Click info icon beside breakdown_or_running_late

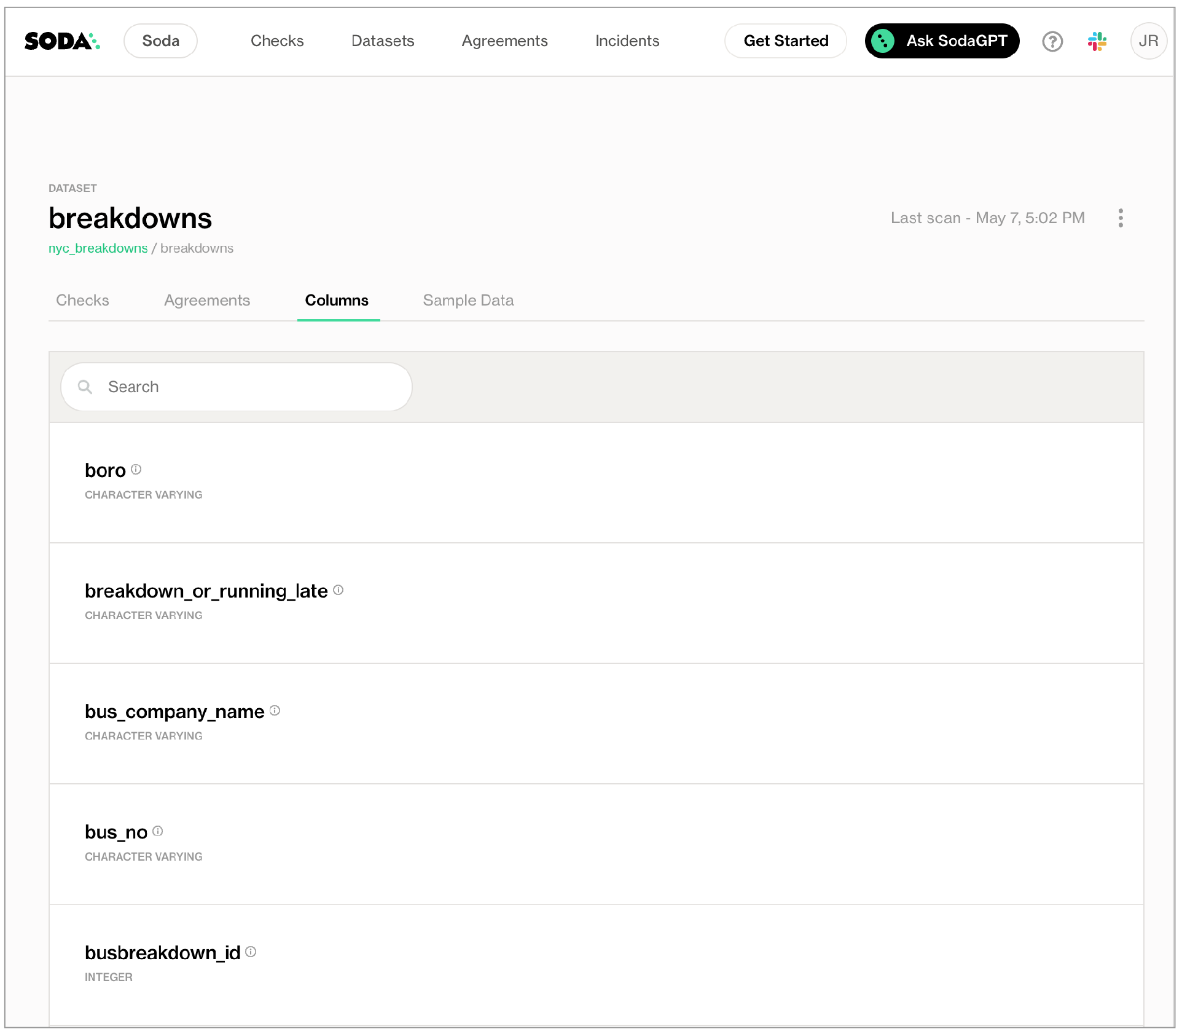339,590
